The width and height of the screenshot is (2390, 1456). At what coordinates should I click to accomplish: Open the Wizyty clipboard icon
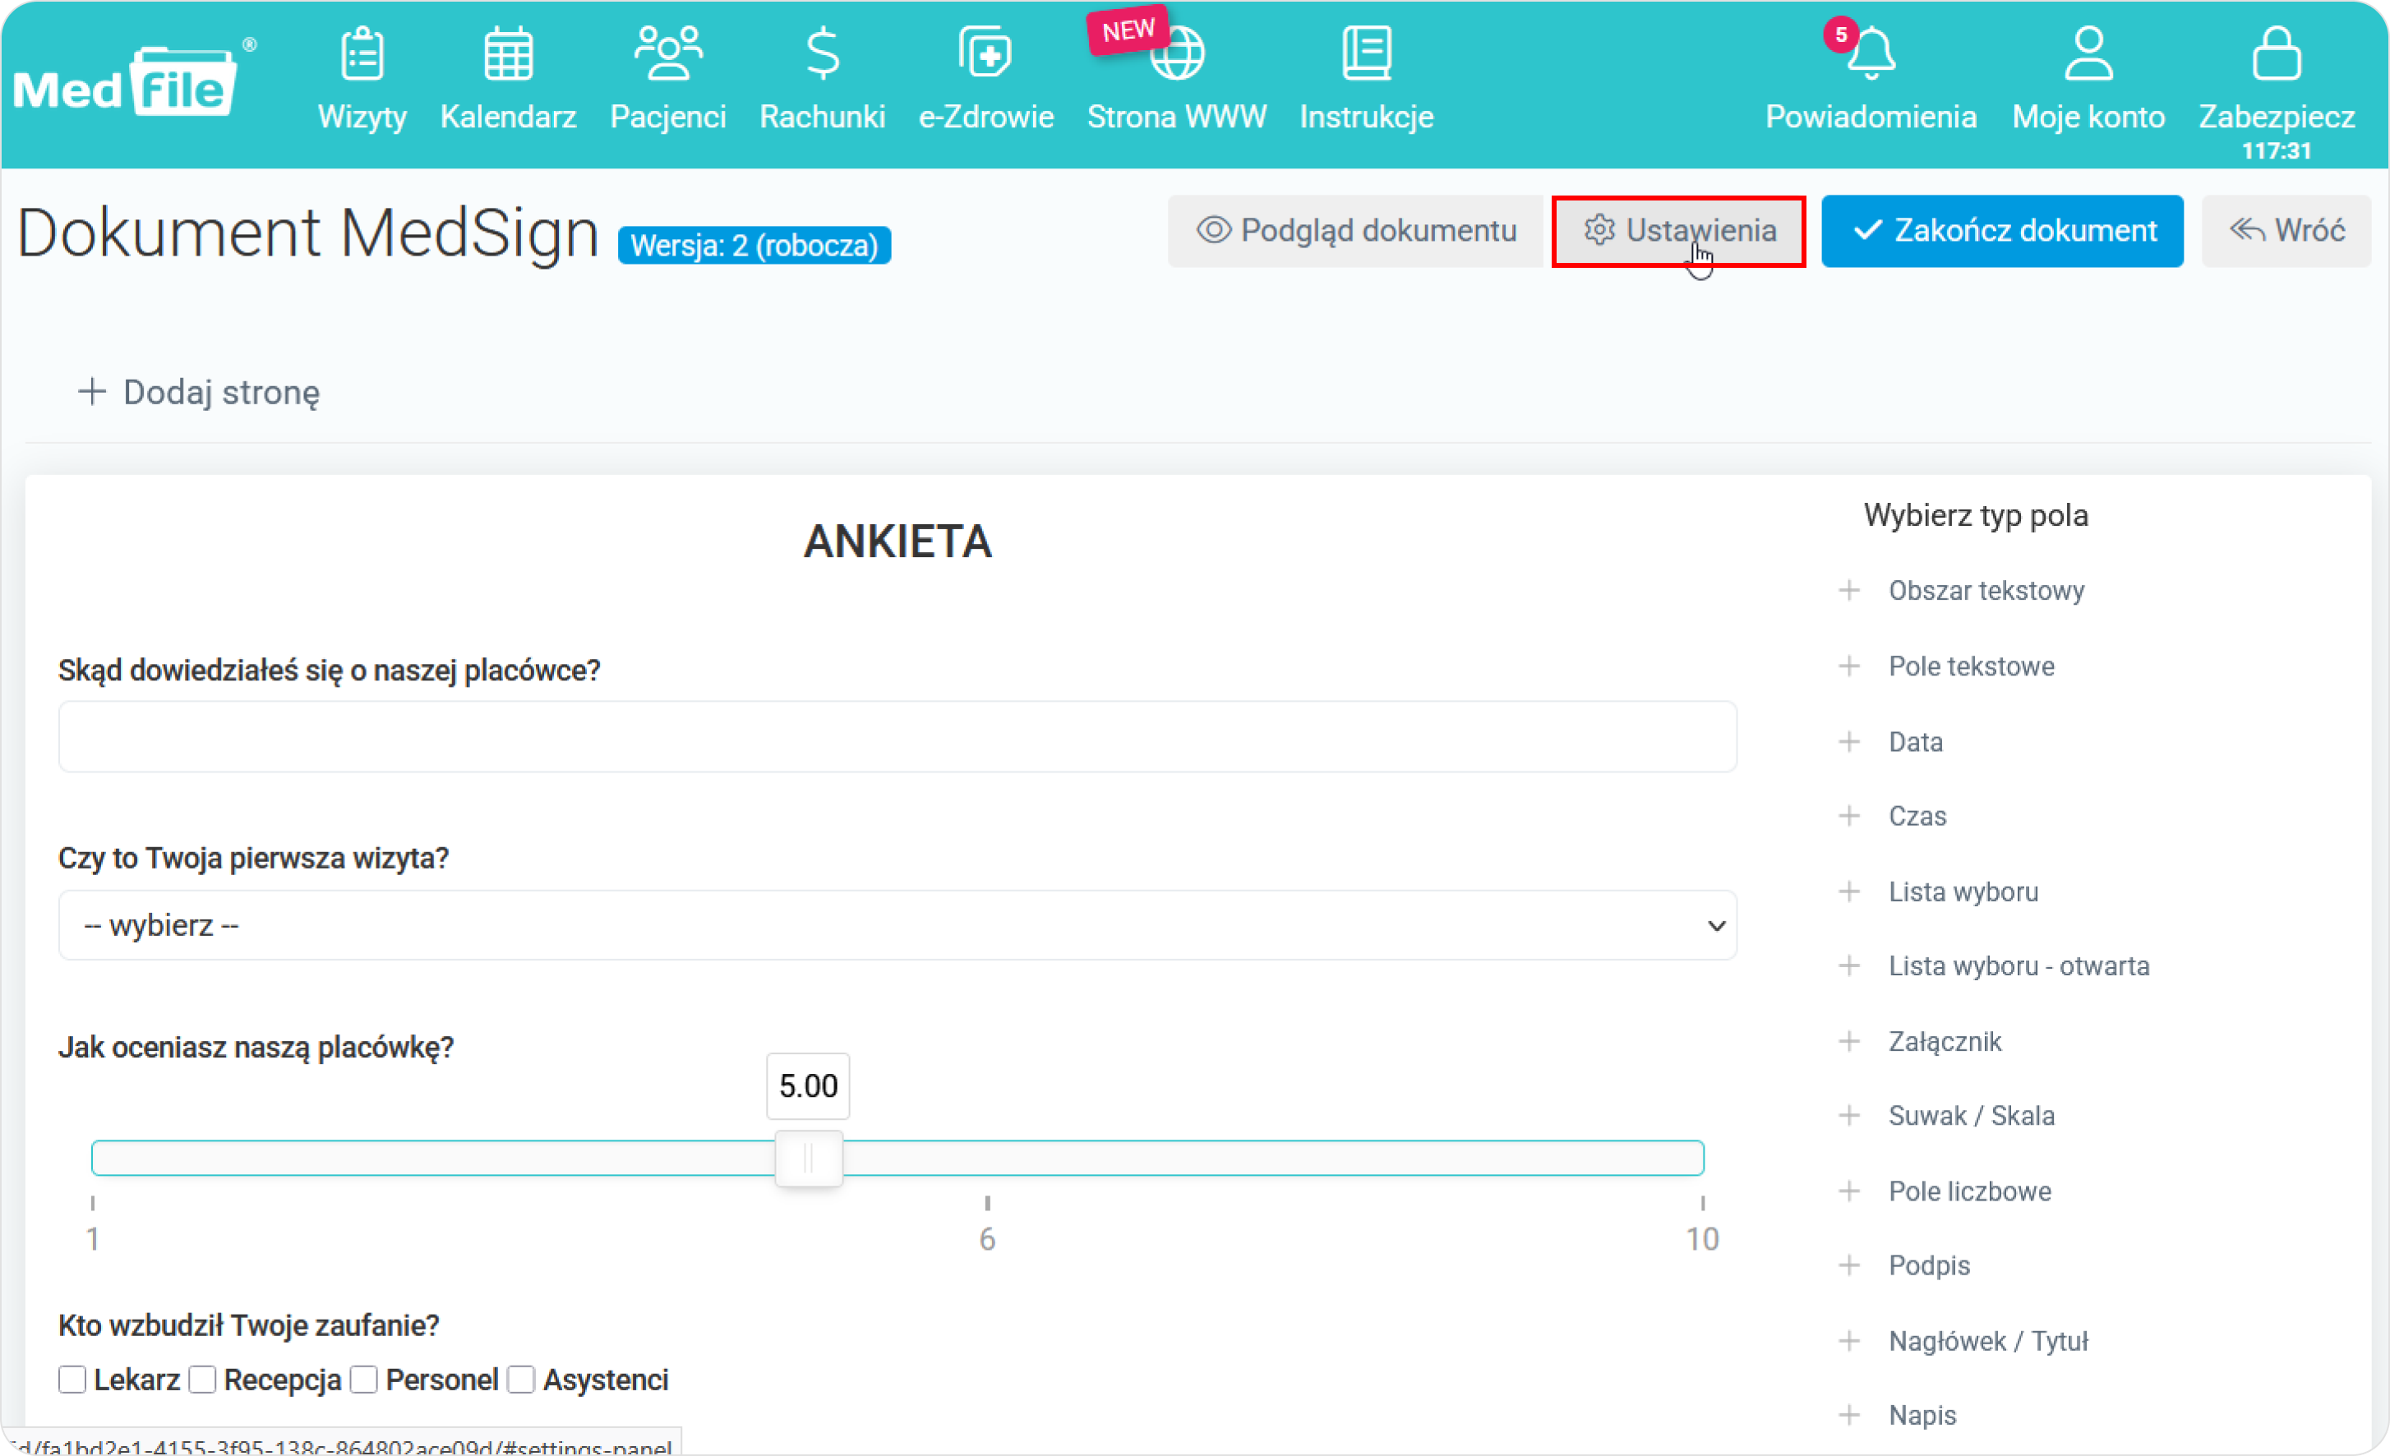tap(362, 53)
